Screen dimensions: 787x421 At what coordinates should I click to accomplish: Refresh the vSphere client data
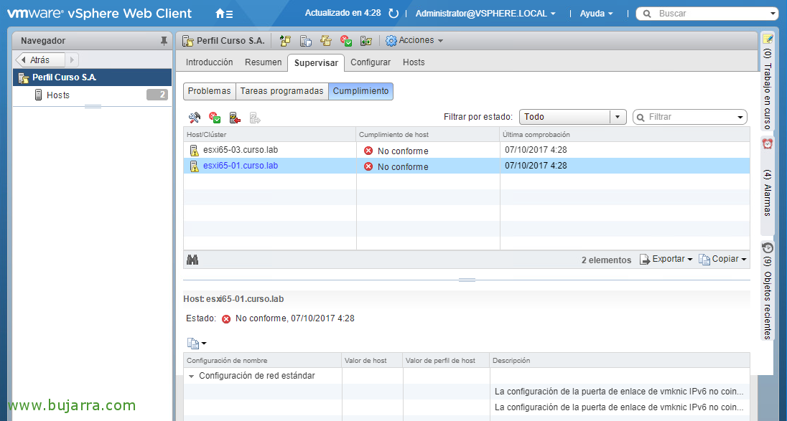394,14
